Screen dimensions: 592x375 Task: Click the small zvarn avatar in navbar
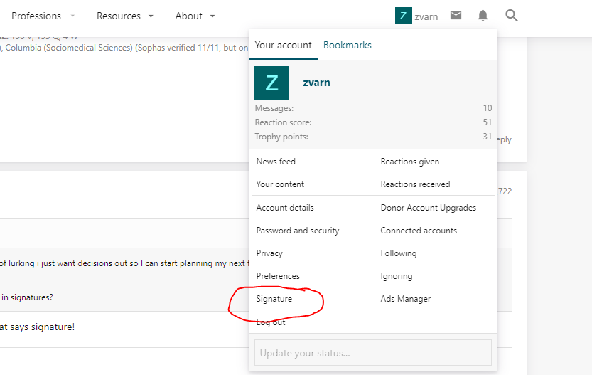pyautogui.click(x=403, y=16)
